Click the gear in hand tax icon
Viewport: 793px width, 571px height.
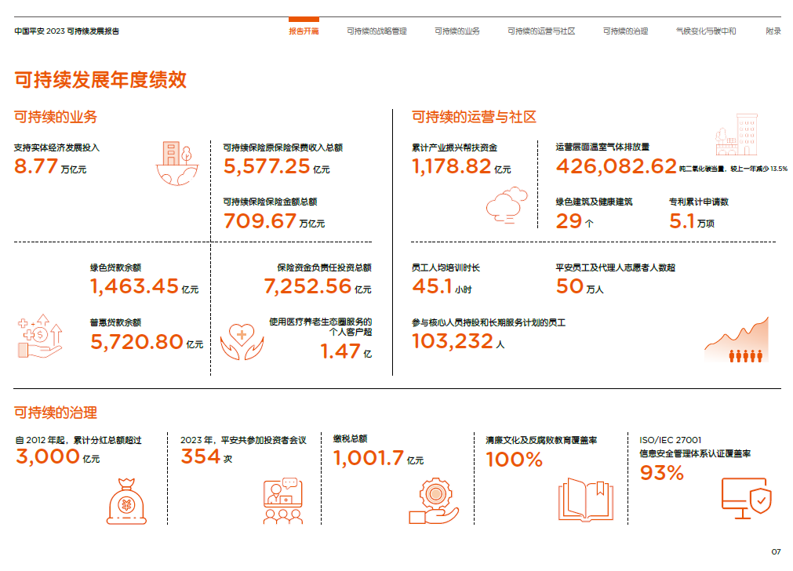pyautogui.click(x=433, y=500)
